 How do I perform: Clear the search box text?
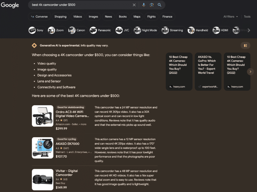[134, 5]
